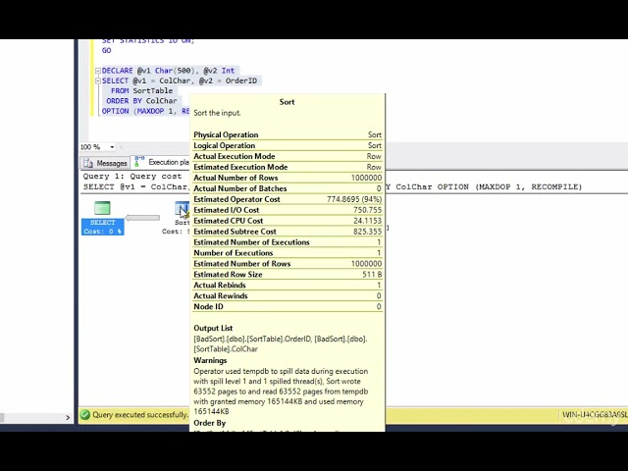
Task: Click the 'GO' line in the editor
Action: click(x=107, y=50)
